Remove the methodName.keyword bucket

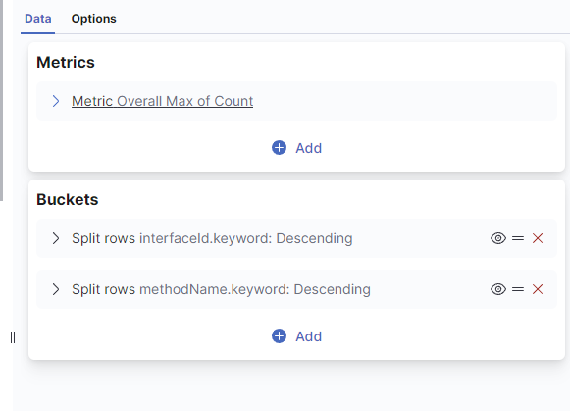pos(538,289)
